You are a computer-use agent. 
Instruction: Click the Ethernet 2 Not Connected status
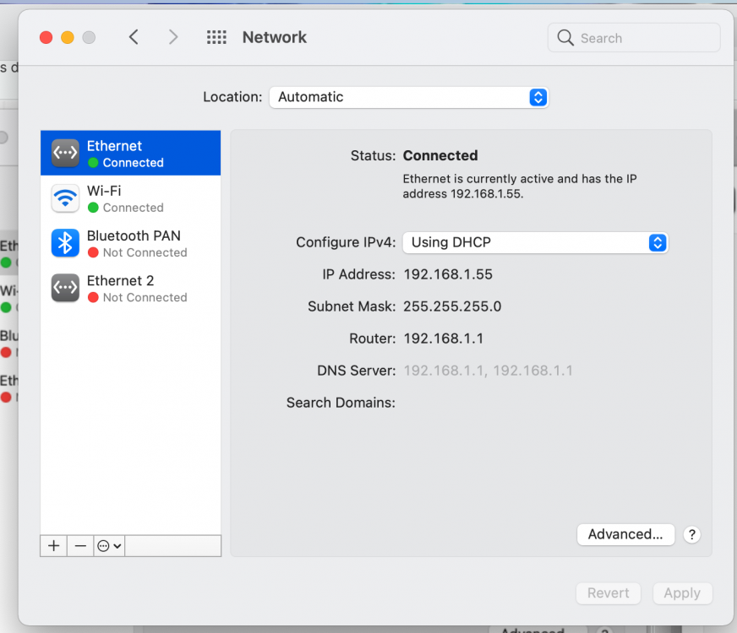tap(145, 297)
